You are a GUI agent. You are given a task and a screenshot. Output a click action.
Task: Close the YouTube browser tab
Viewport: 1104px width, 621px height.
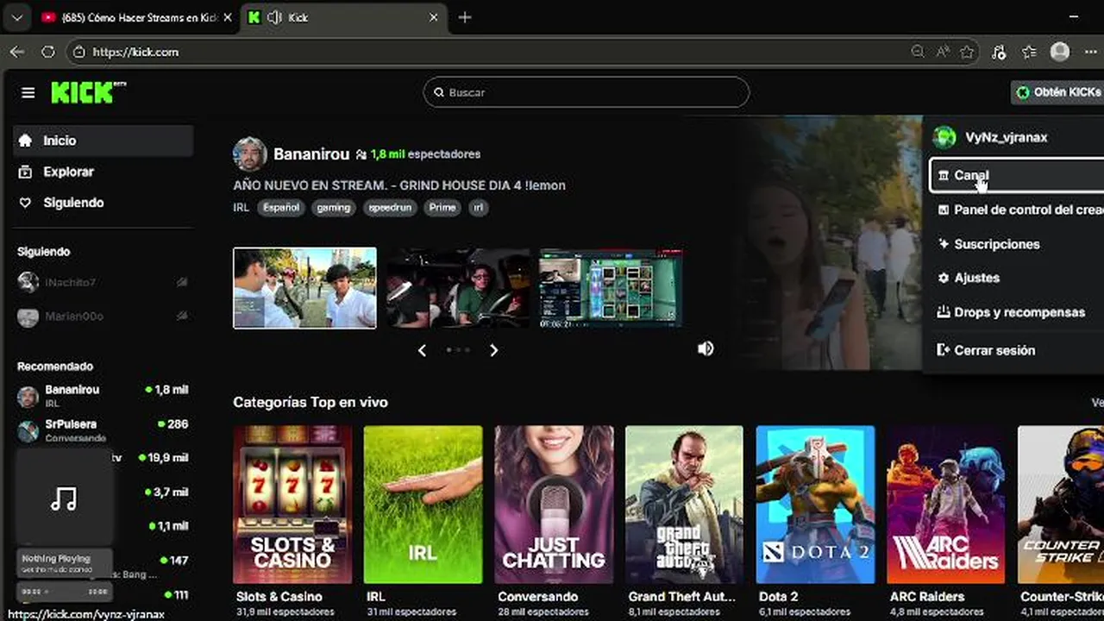[x=228, y=17]
